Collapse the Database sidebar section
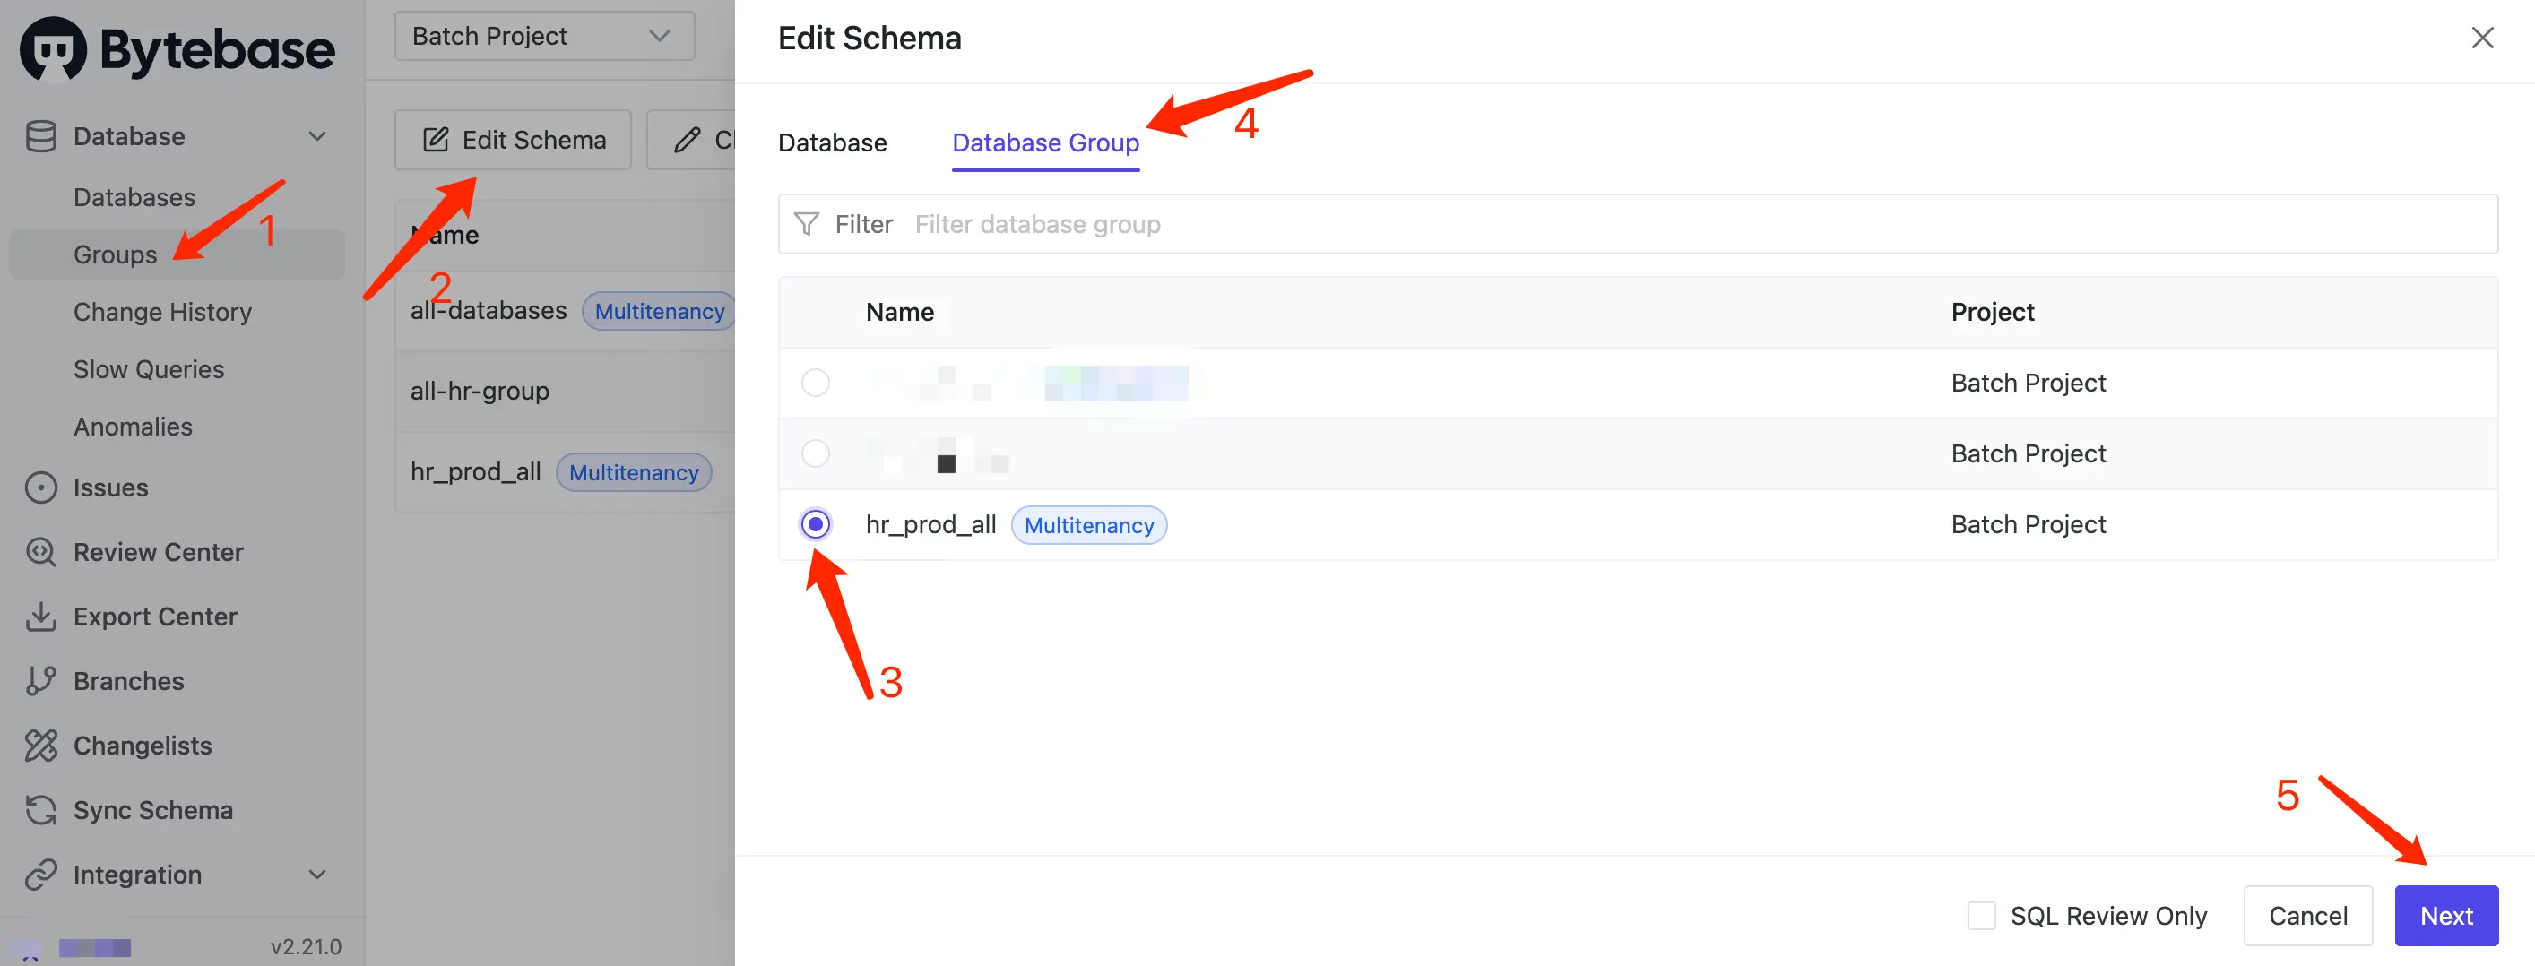2535x966 pixels. pyautogui.click(x=317, y=135)
